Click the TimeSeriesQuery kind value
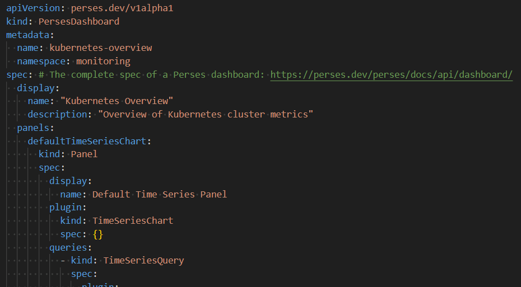Screen dimensions: 521x287 coord(143,261)
